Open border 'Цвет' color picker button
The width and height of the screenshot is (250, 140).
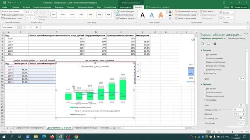tap(242, 105)
